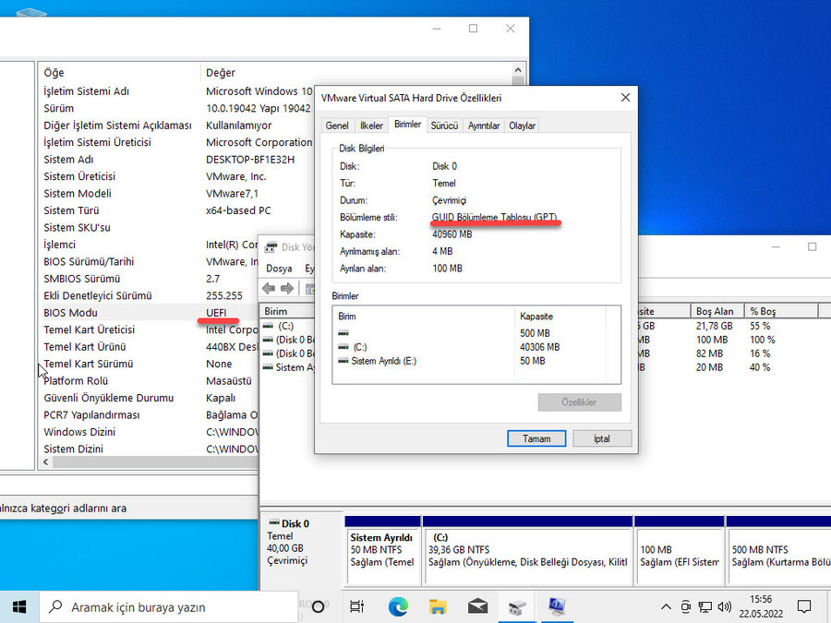Click the GUID Bölümleme Tablosu (GPT) value

pos(495,217)
